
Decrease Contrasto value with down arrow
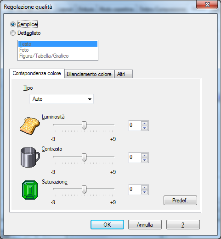tap(144, 160)
